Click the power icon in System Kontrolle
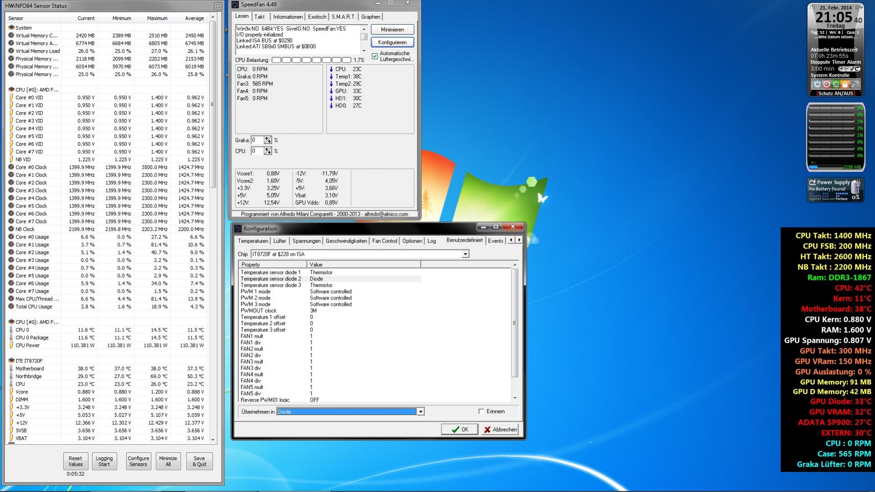Image resolution: width=875 pixels, height=492 pixels. 817,84
